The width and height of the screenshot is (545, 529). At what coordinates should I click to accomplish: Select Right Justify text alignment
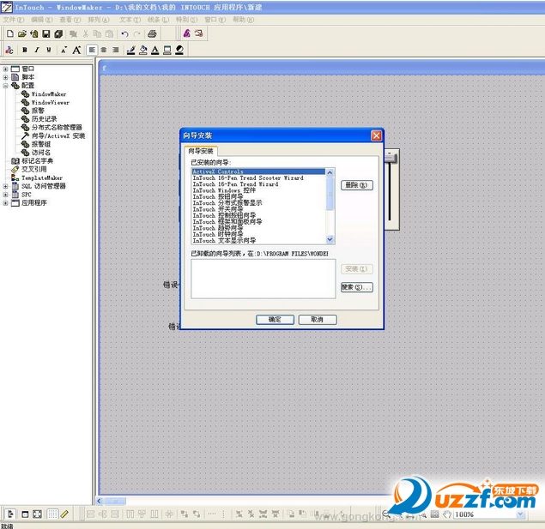click(115, 50)
